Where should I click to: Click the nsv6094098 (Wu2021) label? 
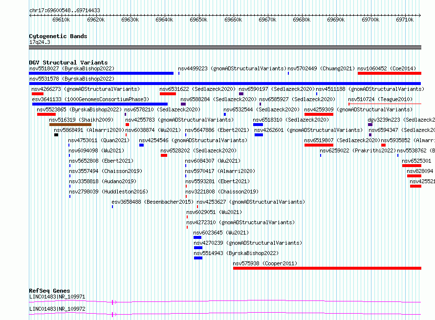[x=97, y=150]
